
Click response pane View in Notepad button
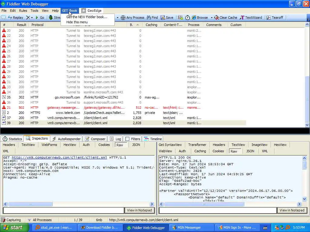(x=292, y=210)
